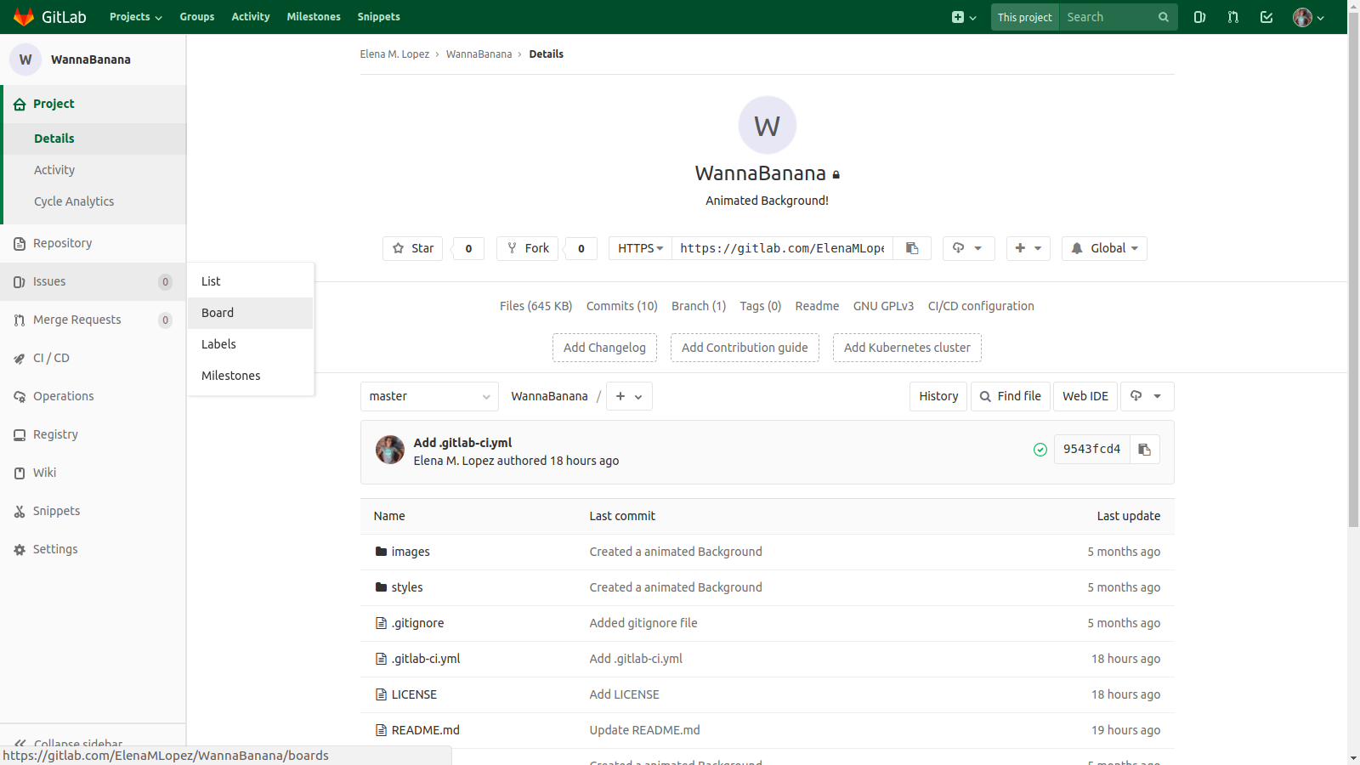The image size is (1360, 765).
Task: Open CI/CD configuration link
Action: [x=981, y=306]
